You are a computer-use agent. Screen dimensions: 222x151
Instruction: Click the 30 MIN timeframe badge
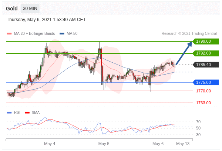[x=30, y=9]
